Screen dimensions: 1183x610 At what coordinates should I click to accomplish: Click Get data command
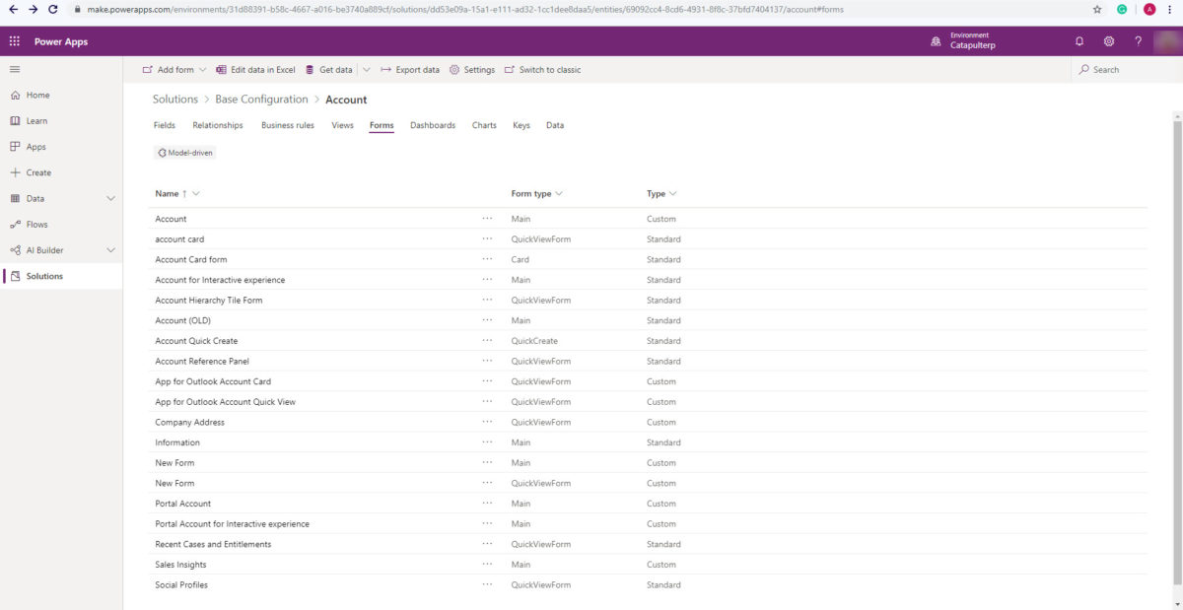[x=328, y=70]
